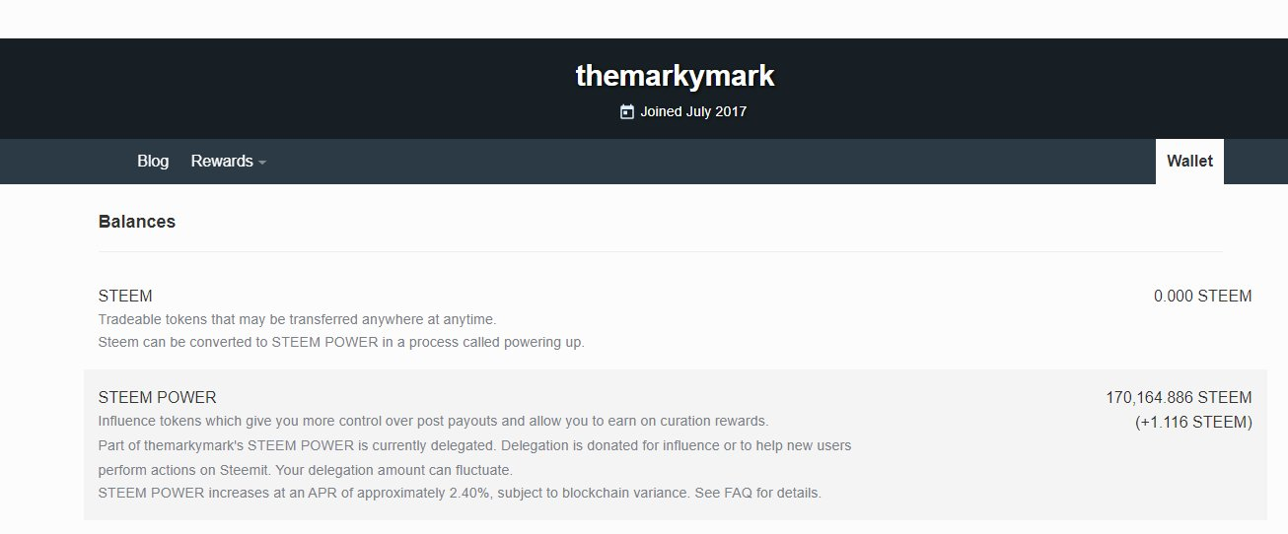Click the calendar icon beside the join date

(626, 112)
